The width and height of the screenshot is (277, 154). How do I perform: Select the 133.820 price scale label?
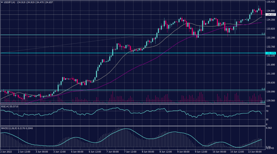tap(271, 29)
